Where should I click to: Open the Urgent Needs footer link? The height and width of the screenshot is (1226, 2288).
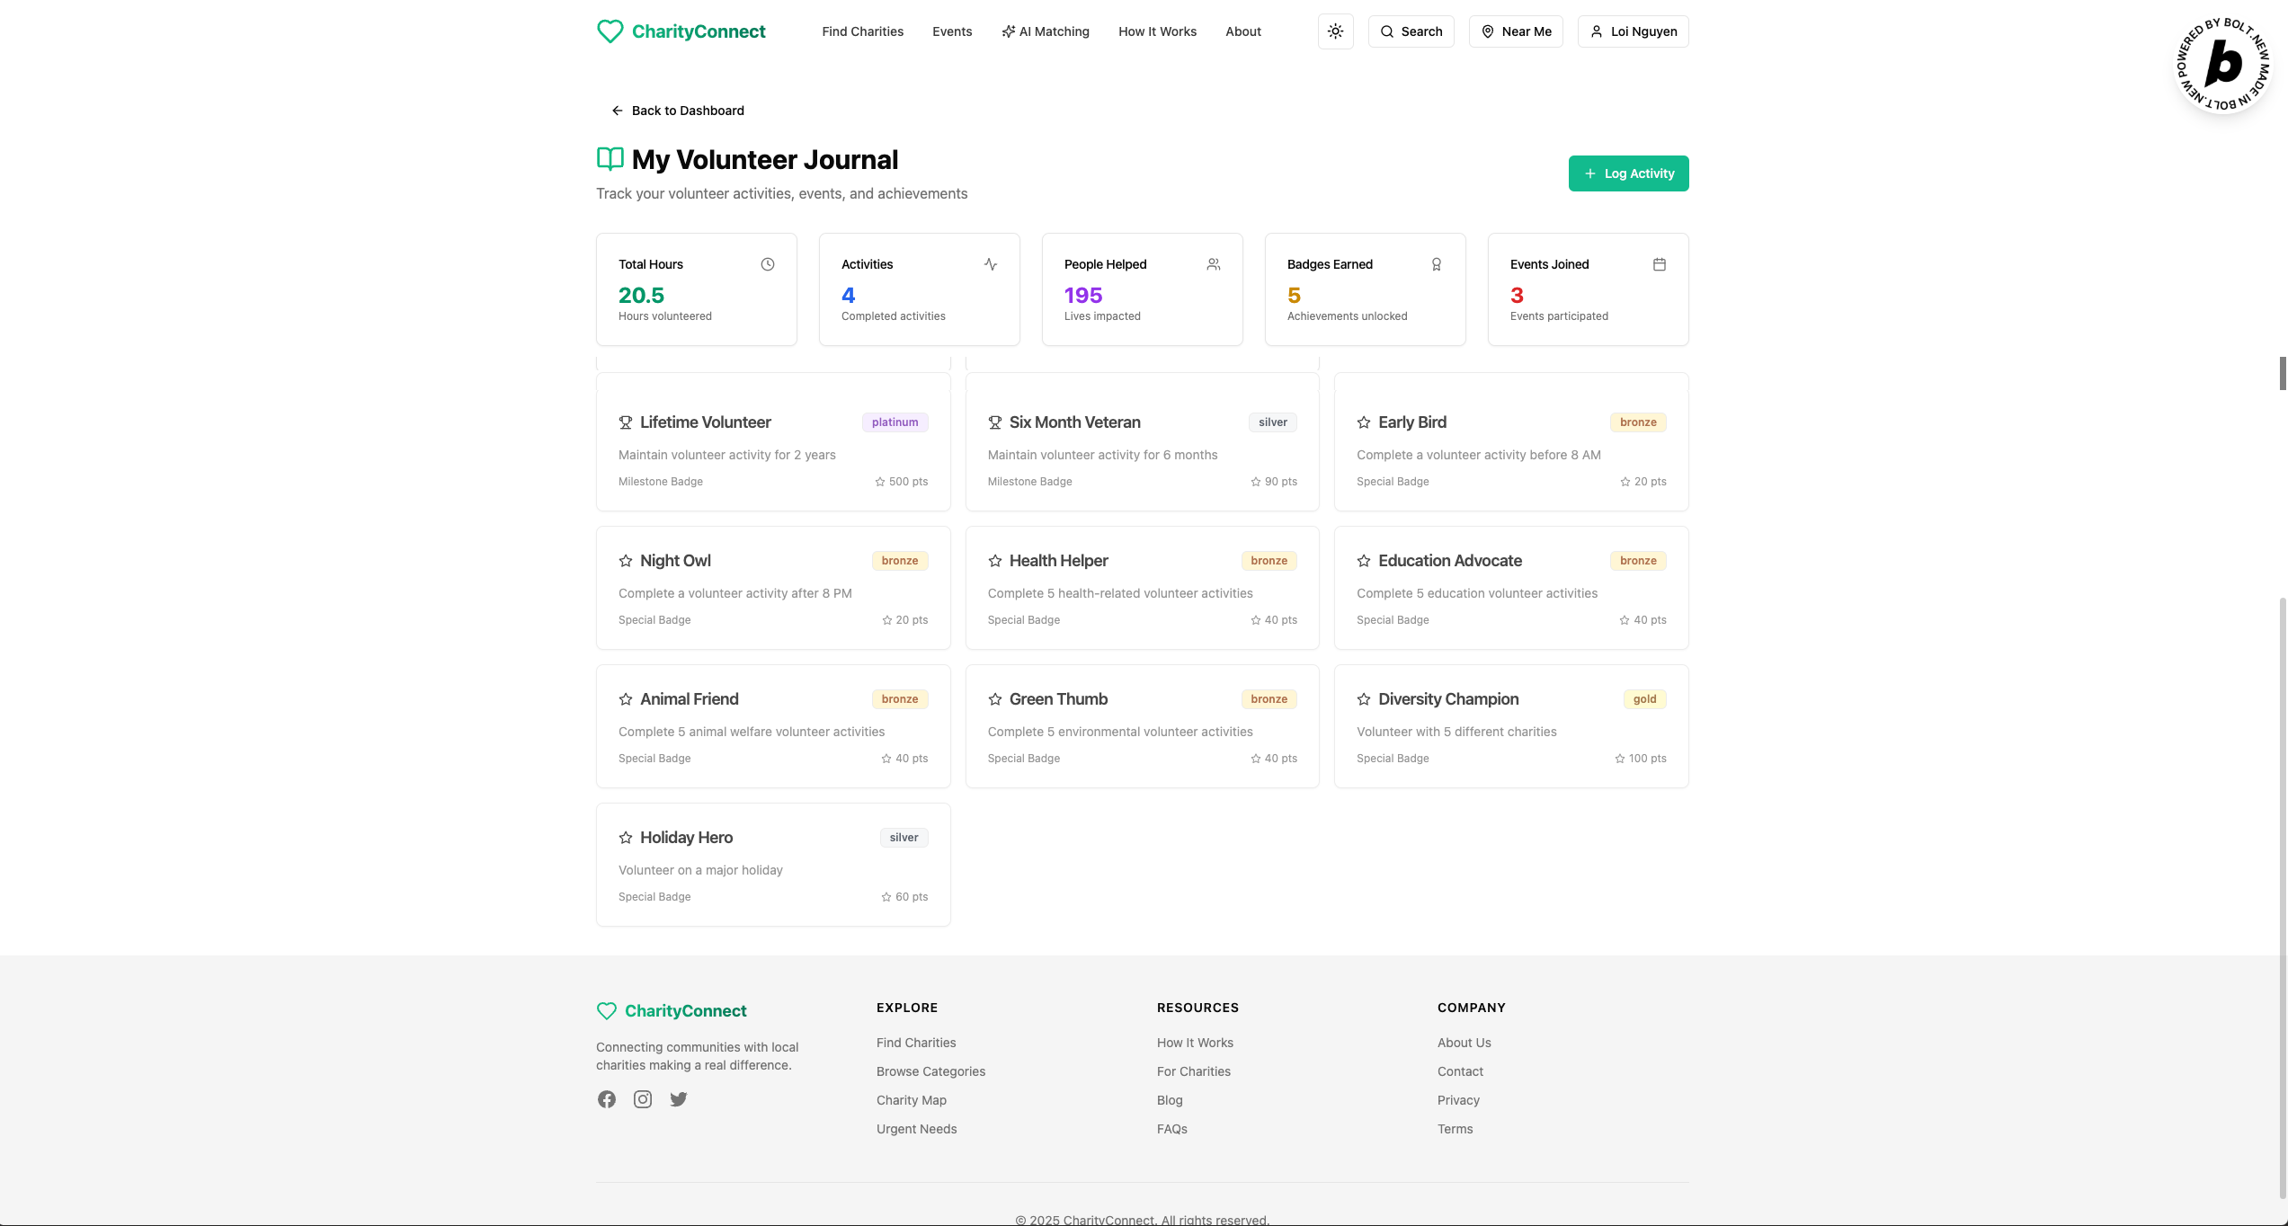tap(916, 1129)
